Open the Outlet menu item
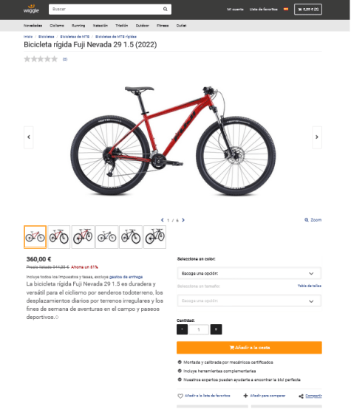351x409 pixels. (x=181, y=26)
